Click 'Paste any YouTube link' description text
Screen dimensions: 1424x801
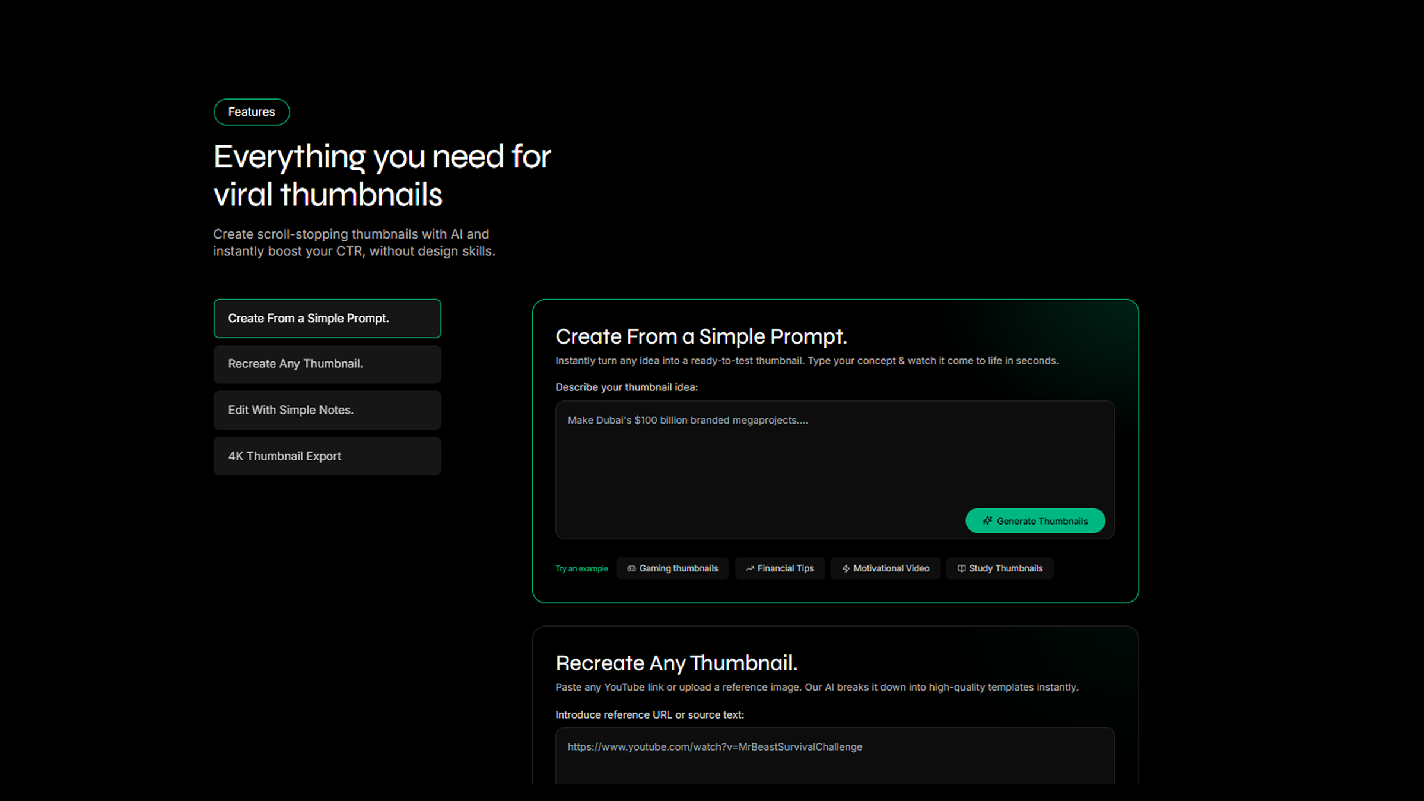click(x=817, y=687)
